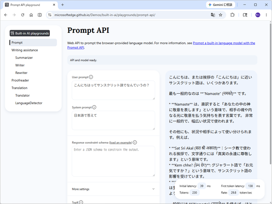
Task: Open a new tab with plus icon
Action: point(62,5)
